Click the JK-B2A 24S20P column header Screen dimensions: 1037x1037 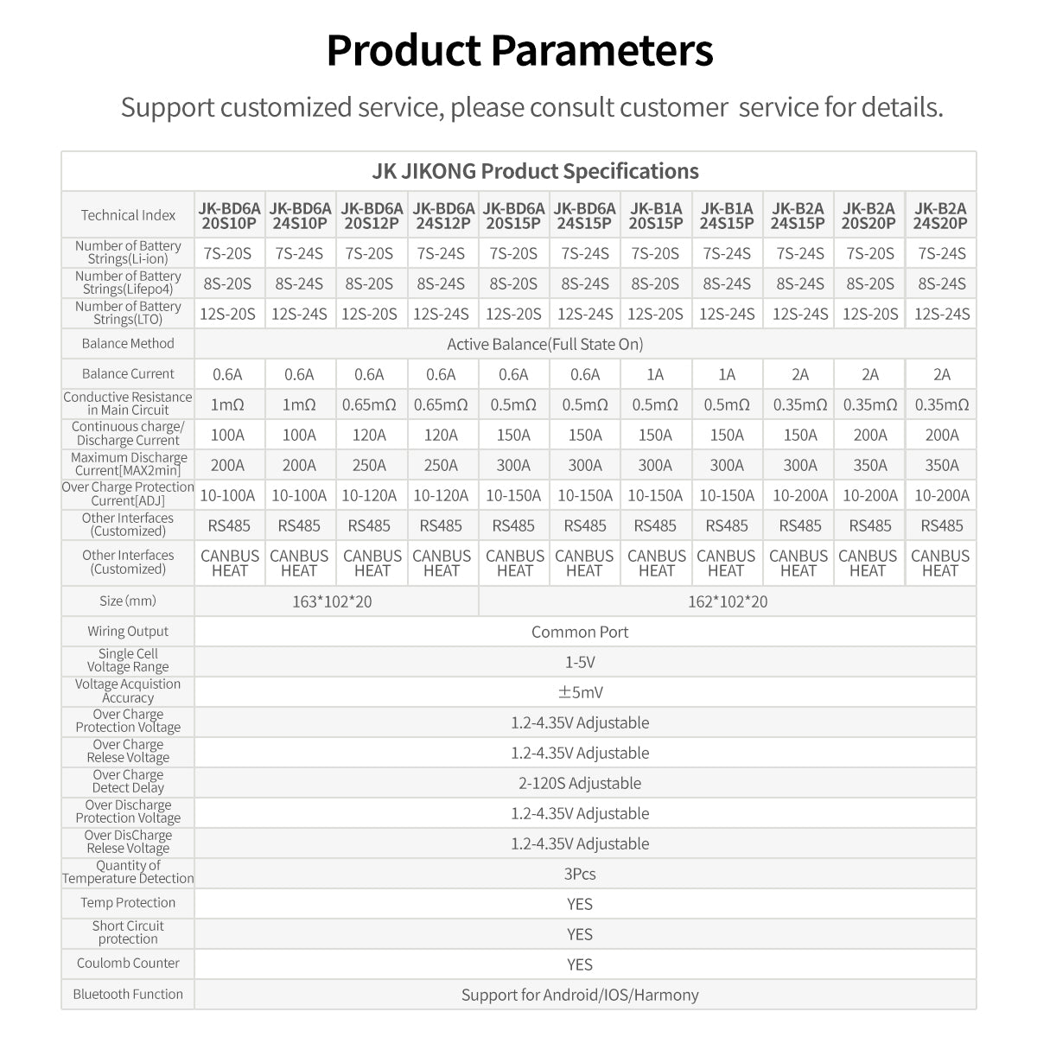tap(940, 215)
